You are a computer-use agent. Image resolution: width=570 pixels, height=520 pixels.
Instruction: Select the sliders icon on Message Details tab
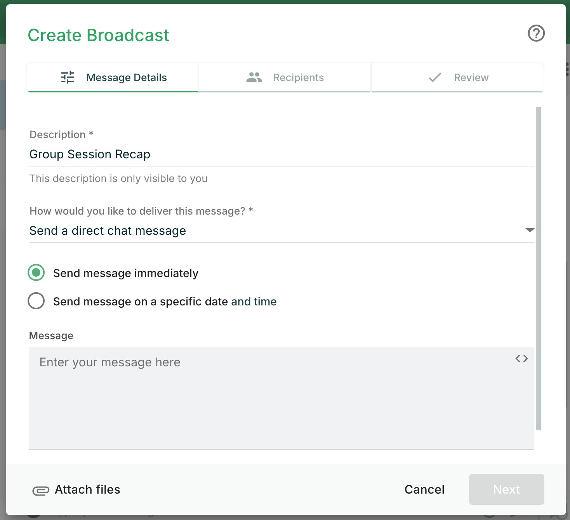(x=67, y=77)
